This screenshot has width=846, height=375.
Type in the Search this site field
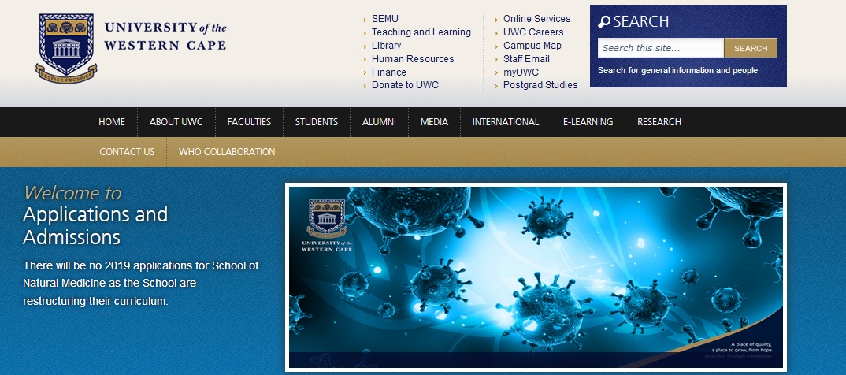click(660, 48)
